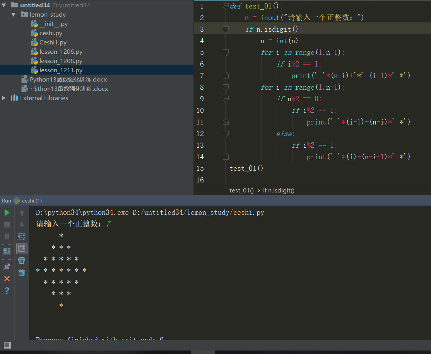Click the red X close icon
Image resolution: width=431 pixels, height=354 pixels.
(7, 279)
